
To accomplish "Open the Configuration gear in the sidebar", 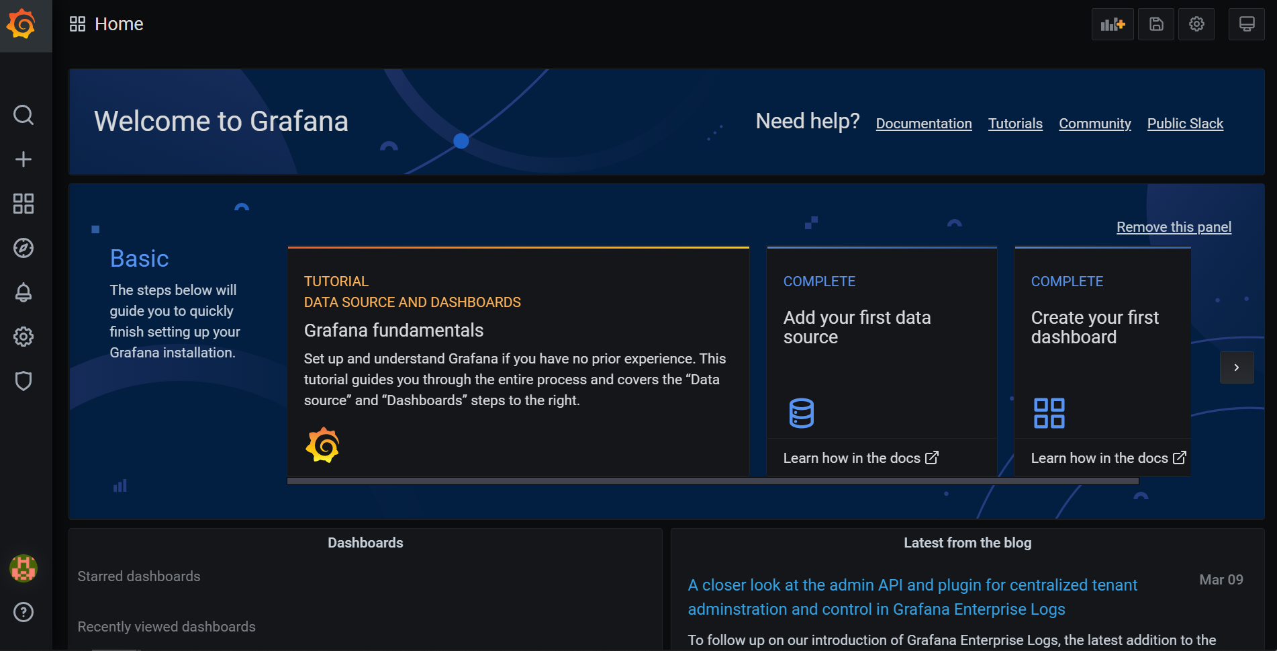I will [x=23, y=337].
